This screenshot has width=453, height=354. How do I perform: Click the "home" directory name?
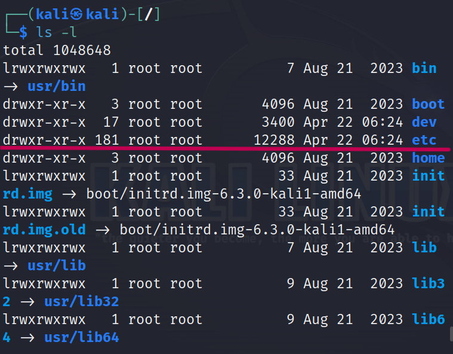click(428, 158)
